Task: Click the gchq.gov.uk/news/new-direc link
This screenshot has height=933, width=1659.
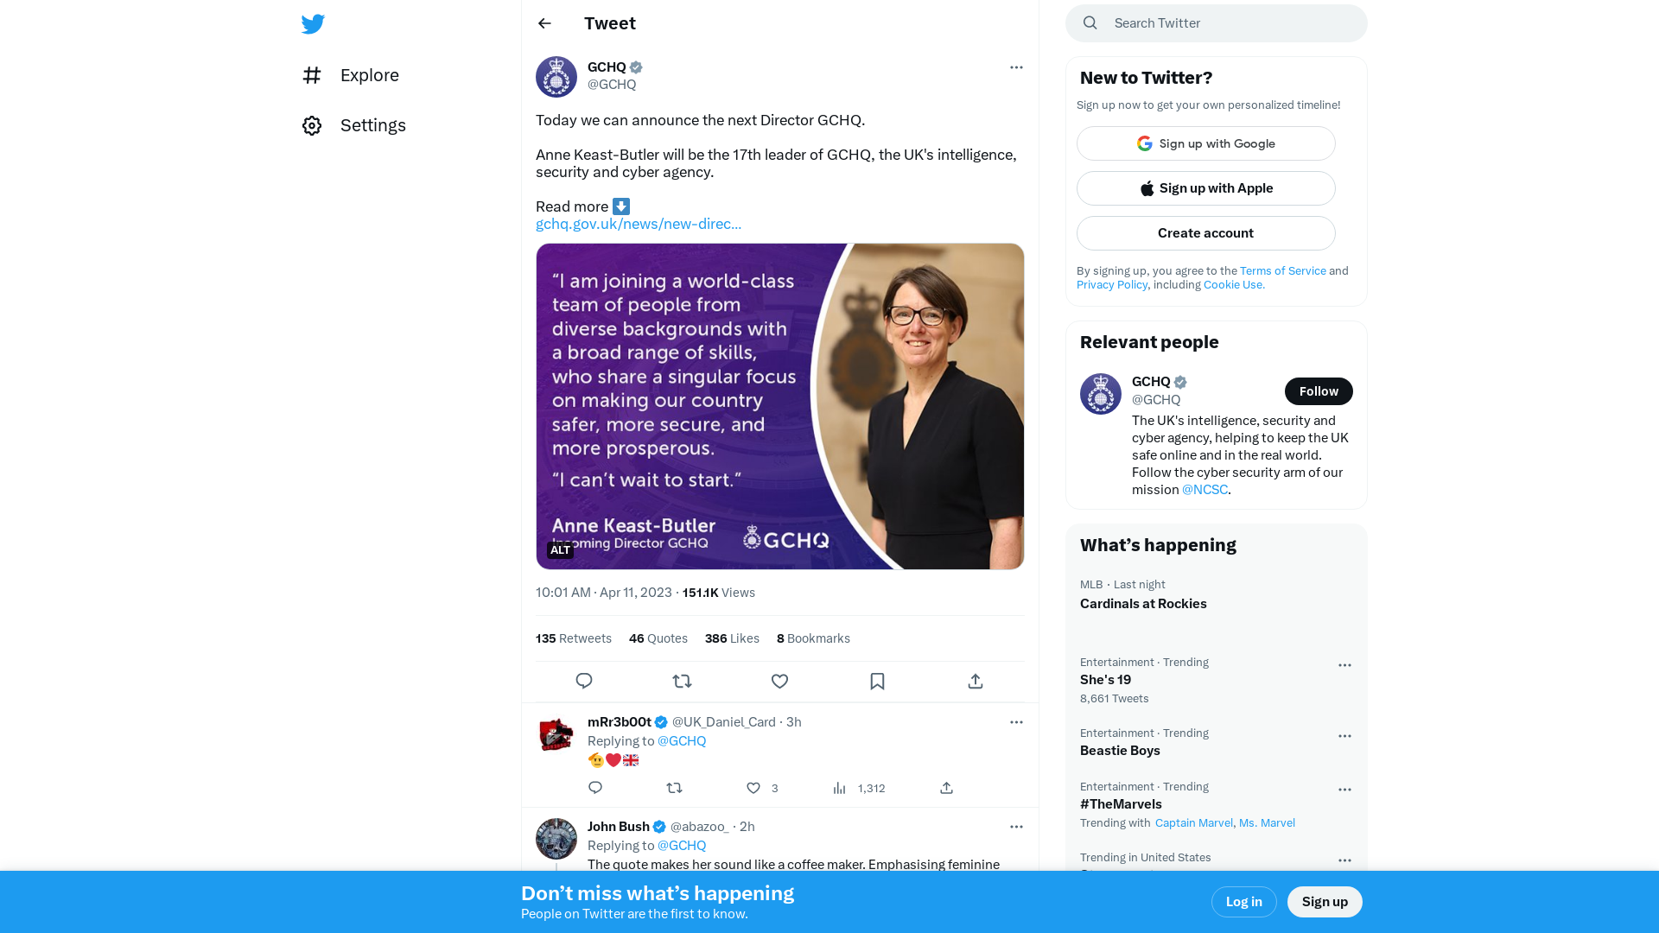Action: pyautogui.click(x=639, y=225)
